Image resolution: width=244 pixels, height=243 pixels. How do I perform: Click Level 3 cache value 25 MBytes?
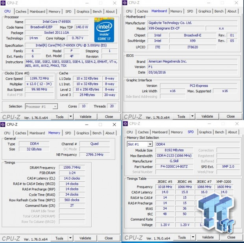click(87, 95)
